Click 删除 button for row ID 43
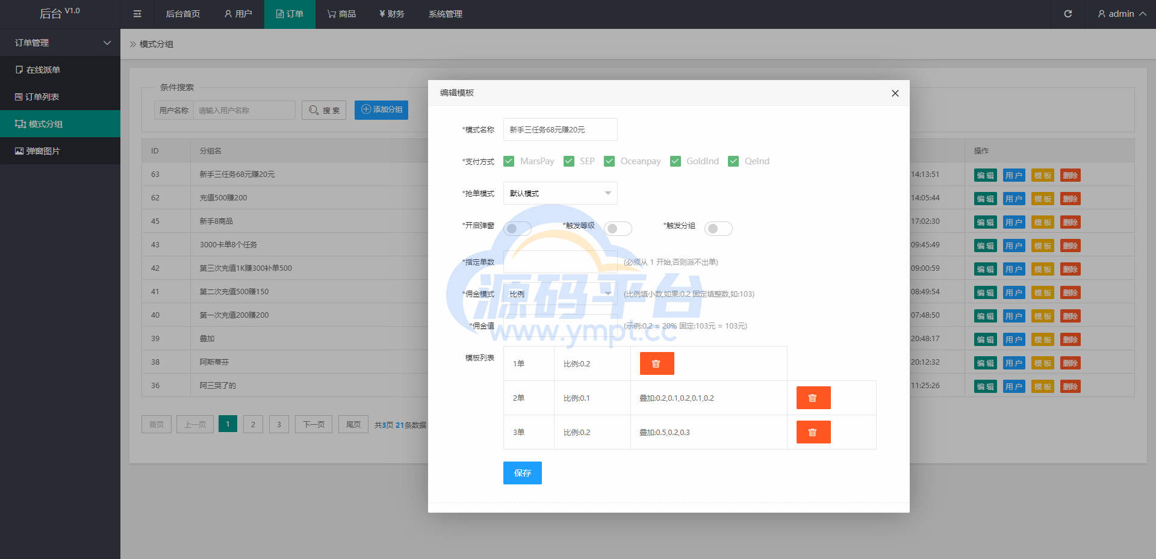The width and height of the screenshot is (1156, 559). coord(1071,246)
